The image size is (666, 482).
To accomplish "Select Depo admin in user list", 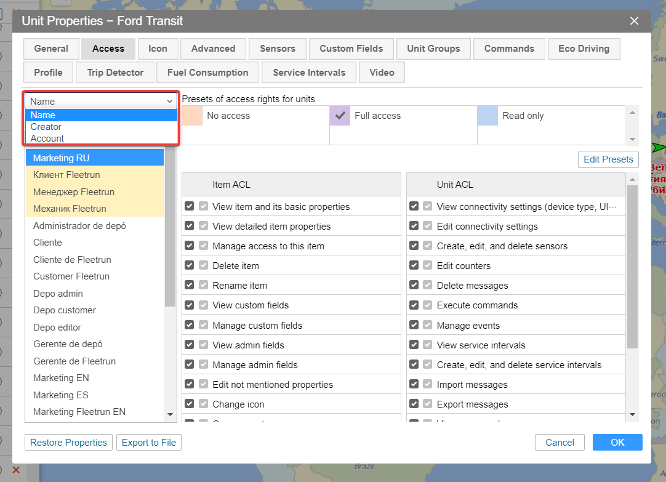I will 58,294.
